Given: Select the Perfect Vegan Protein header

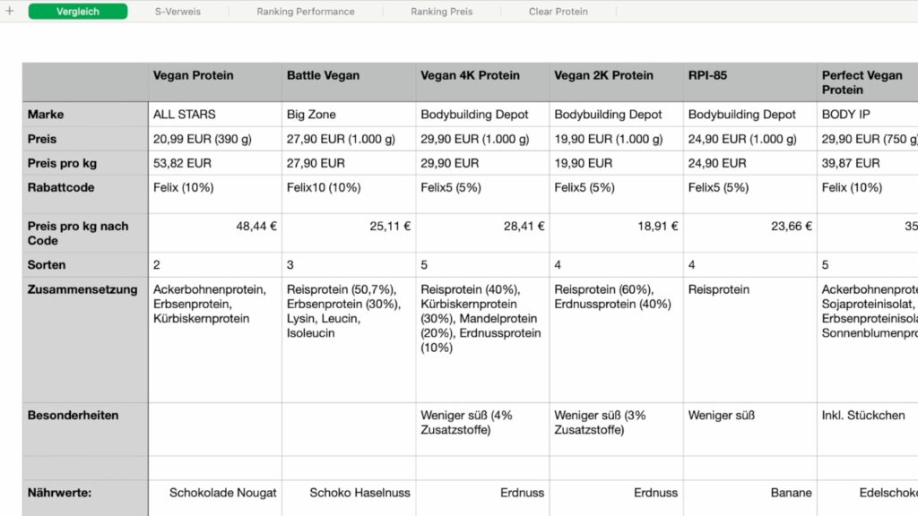Looking at the screenshot, I should 868,82.
